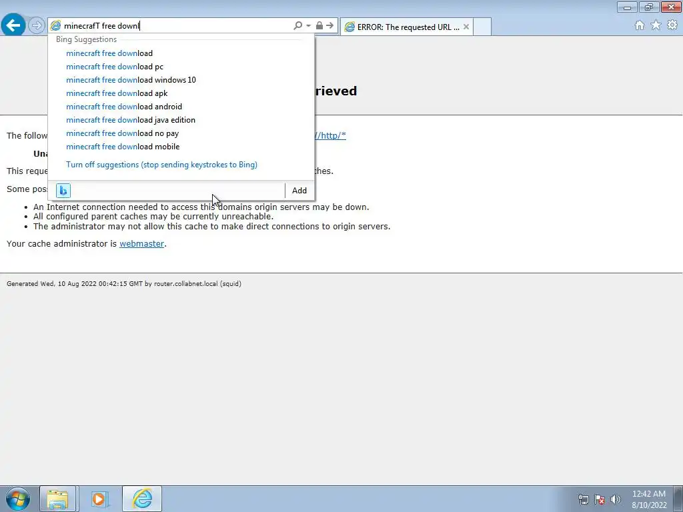Click the network status tray icon
The height and width of the screenshot is (512, 683).
click(x=583, y=499)
